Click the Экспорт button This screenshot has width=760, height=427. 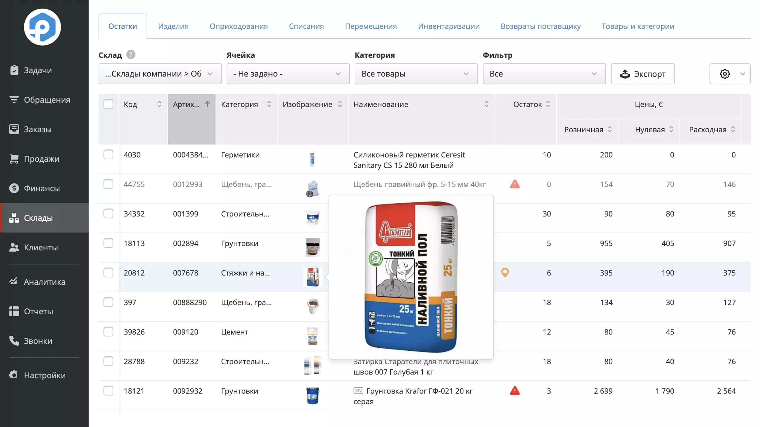[x=643, y=74]
